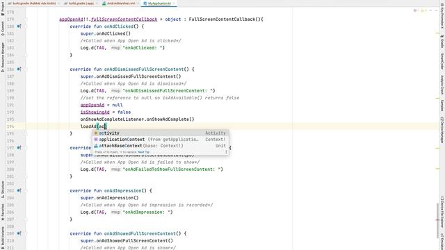Screen dimensions: 445x250
Task: Fold the onAdClicked function at line 180
Action: click(x=26, y=26)
